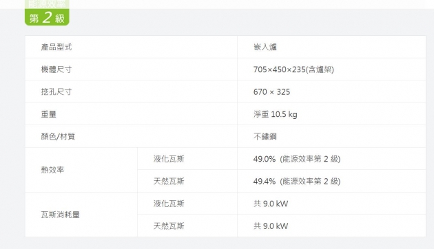Click 天然瓦斯 under 熱效率
The image size is (434, 249).
coord(169,181)
